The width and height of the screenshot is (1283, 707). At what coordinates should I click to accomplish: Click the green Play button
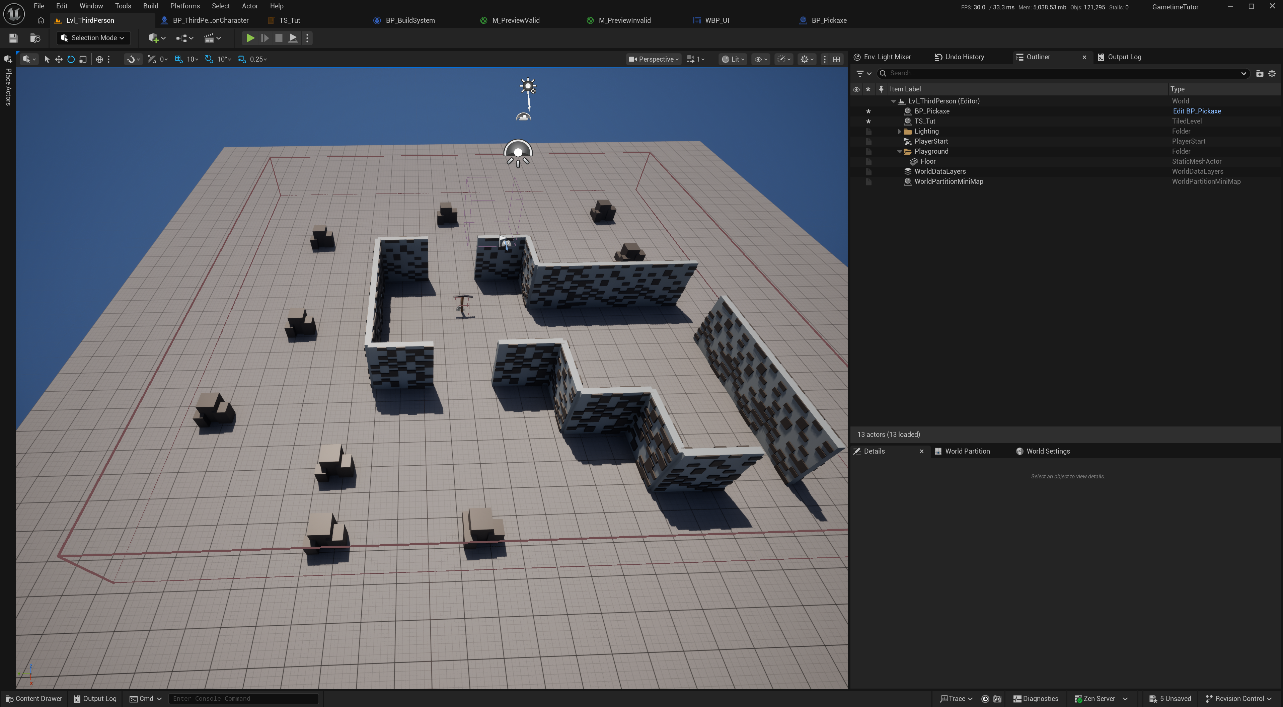click(250, 38)
